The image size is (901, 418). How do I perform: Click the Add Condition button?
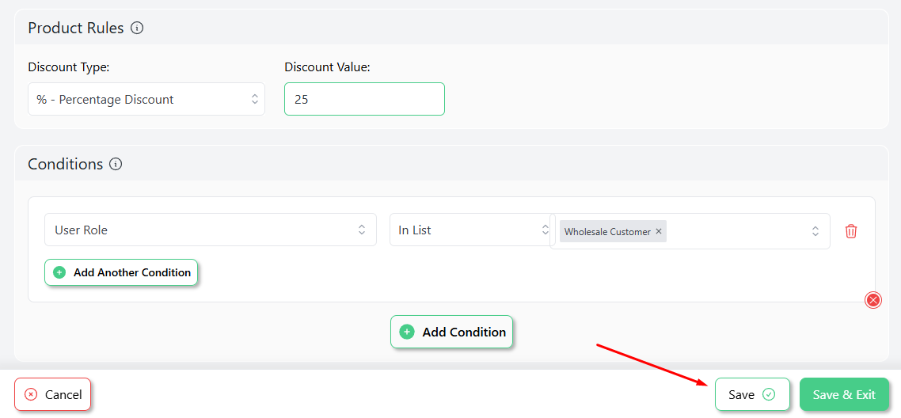(451, 332)
